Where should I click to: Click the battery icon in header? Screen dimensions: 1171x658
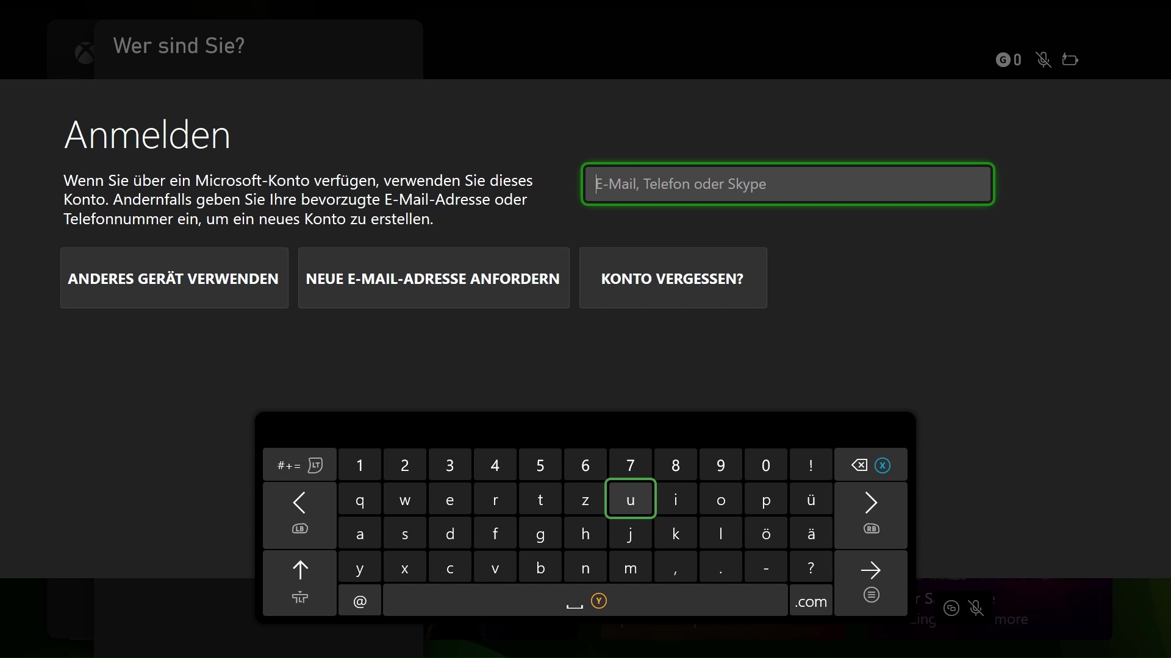pos(1070,60)
